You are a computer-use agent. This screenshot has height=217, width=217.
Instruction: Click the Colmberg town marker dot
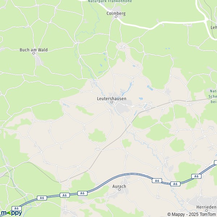pyautogui.click(x=116, y=17)
